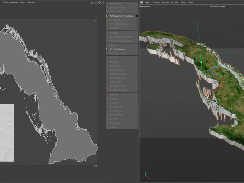Click the green Y-axis arrow tip
This screenshot has height=183, width=244.
[197, 23]
